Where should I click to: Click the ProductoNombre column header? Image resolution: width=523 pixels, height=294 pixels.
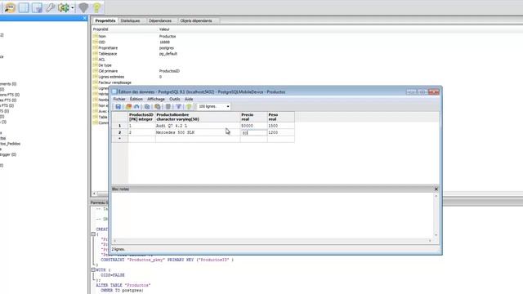coord(198,117)
